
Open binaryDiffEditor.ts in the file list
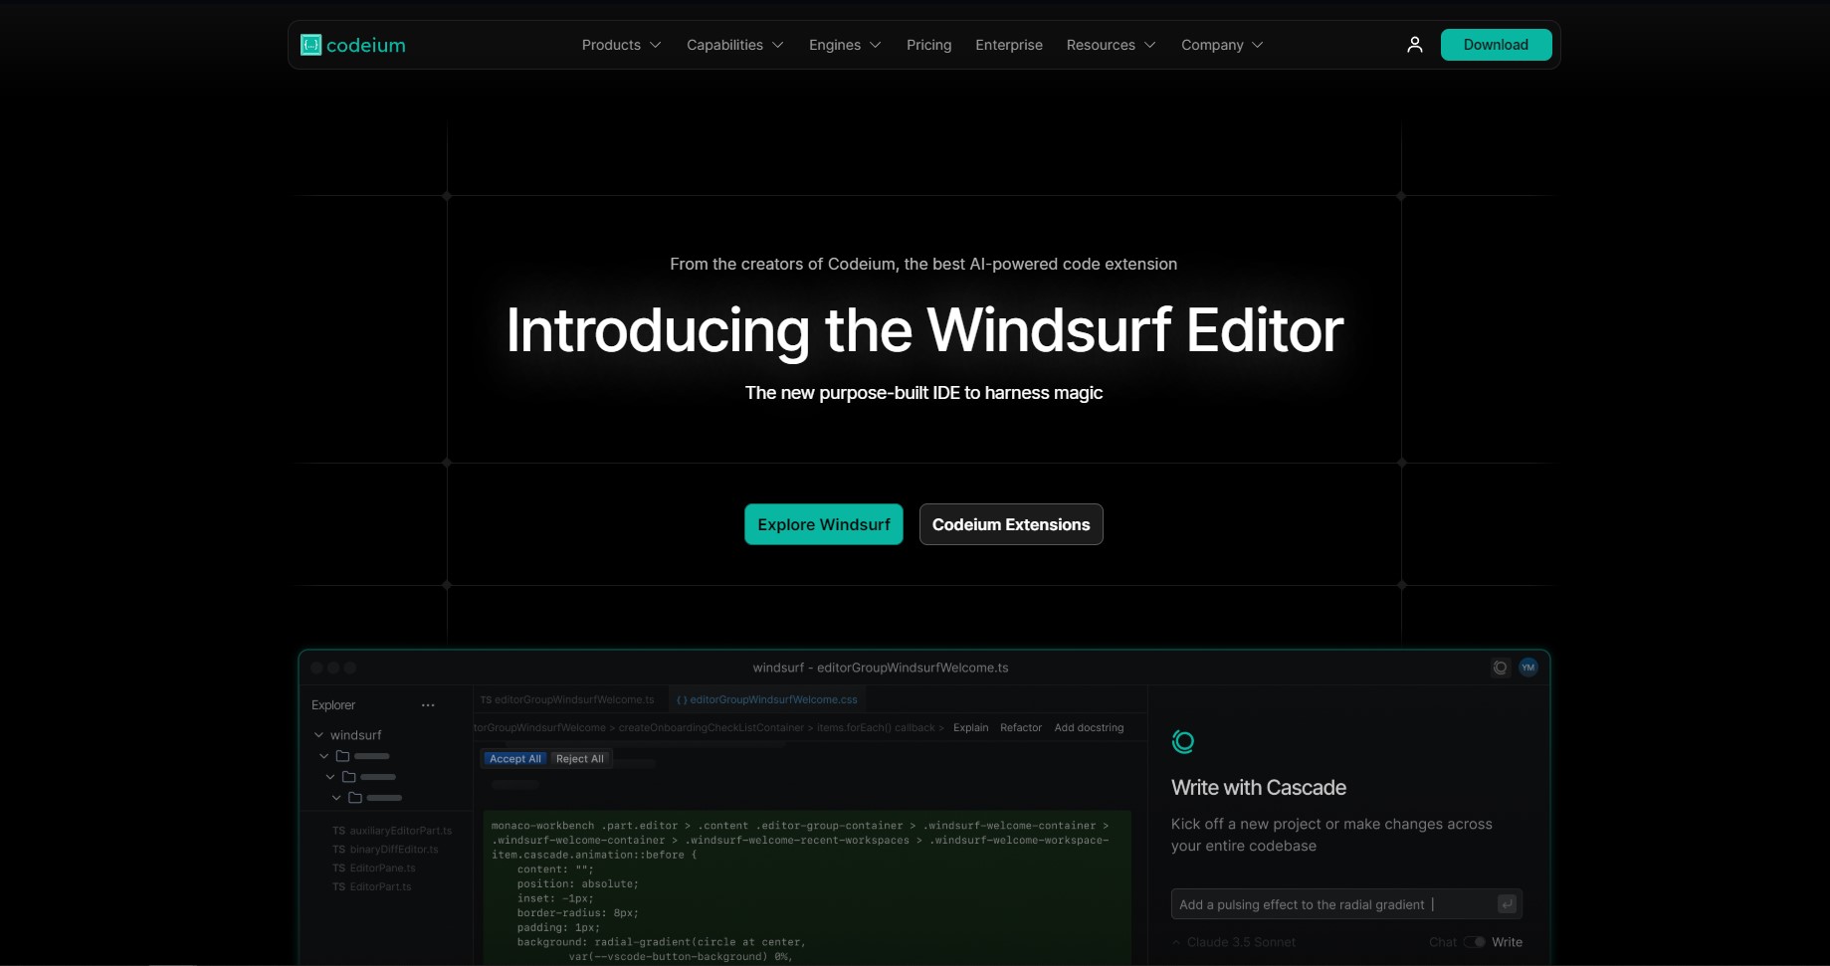click(x=385, y=850)
